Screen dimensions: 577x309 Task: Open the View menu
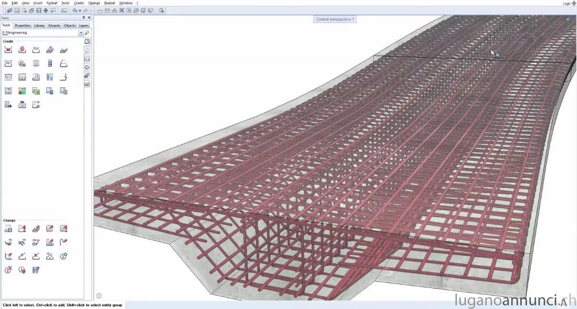click(x=26, y=3)
